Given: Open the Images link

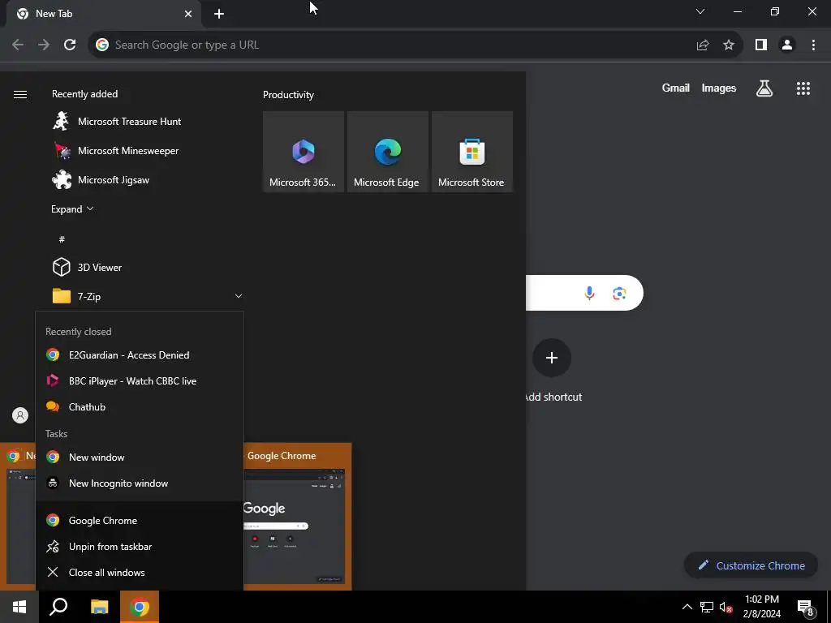Looking at the screenshot, I should tap(719, 88).
